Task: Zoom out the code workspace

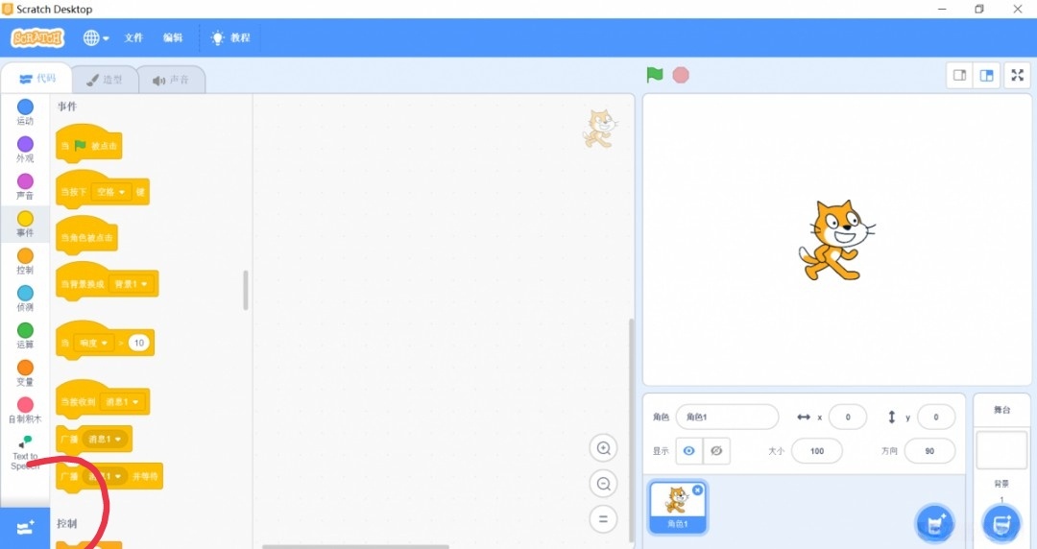Action: [x=603, y=484]
